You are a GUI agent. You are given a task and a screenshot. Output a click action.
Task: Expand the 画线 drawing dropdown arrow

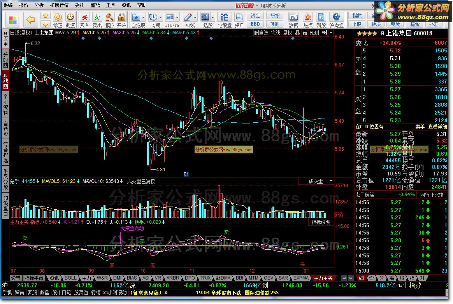tap(195, 17)
